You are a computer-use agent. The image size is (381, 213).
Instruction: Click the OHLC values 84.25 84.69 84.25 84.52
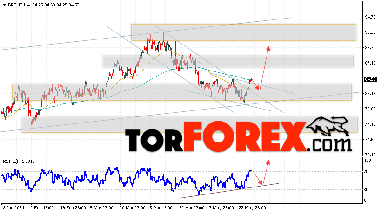point(56,5)
